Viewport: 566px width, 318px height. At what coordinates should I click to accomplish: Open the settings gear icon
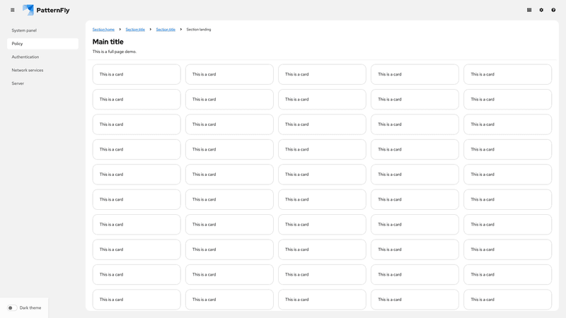click(541, 10)
